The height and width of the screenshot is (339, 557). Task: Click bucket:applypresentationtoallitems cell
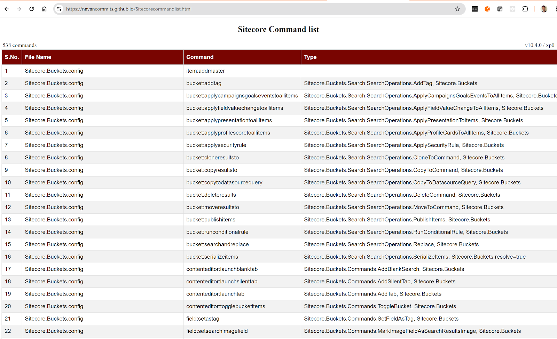(x=242, y=120)
